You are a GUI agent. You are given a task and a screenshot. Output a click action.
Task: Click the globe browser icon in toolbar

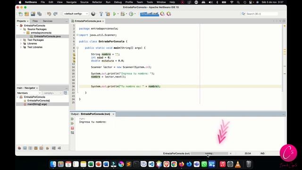pyautogui.click(x=93, y=14)
